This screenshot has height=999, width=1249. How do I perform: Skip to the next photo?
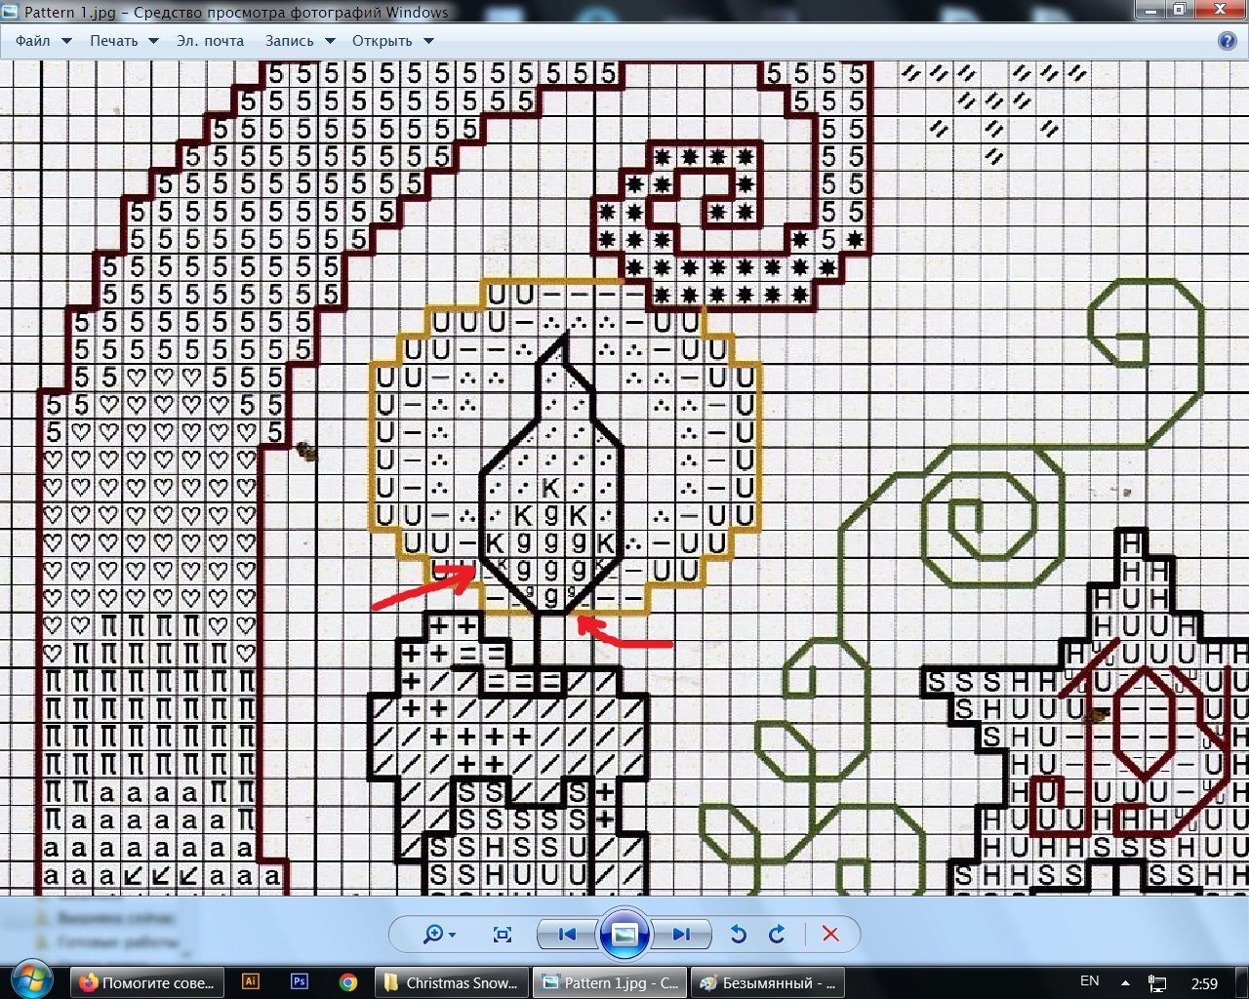point(682,935)
